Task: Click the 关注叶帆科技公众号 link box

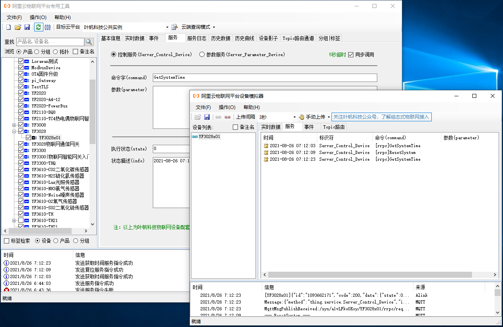Action: [382, 117]
